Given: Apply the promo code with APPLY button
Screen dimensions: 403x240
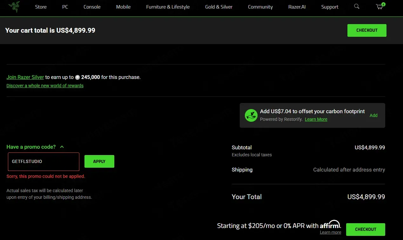Looking at the screenshot, I should tap(99, 161).
